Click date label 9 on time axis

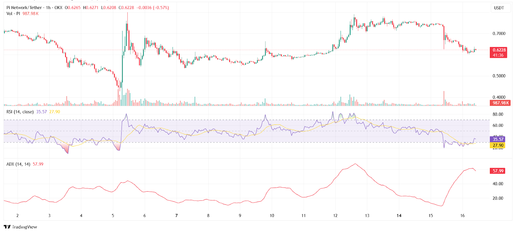point(240,216)
